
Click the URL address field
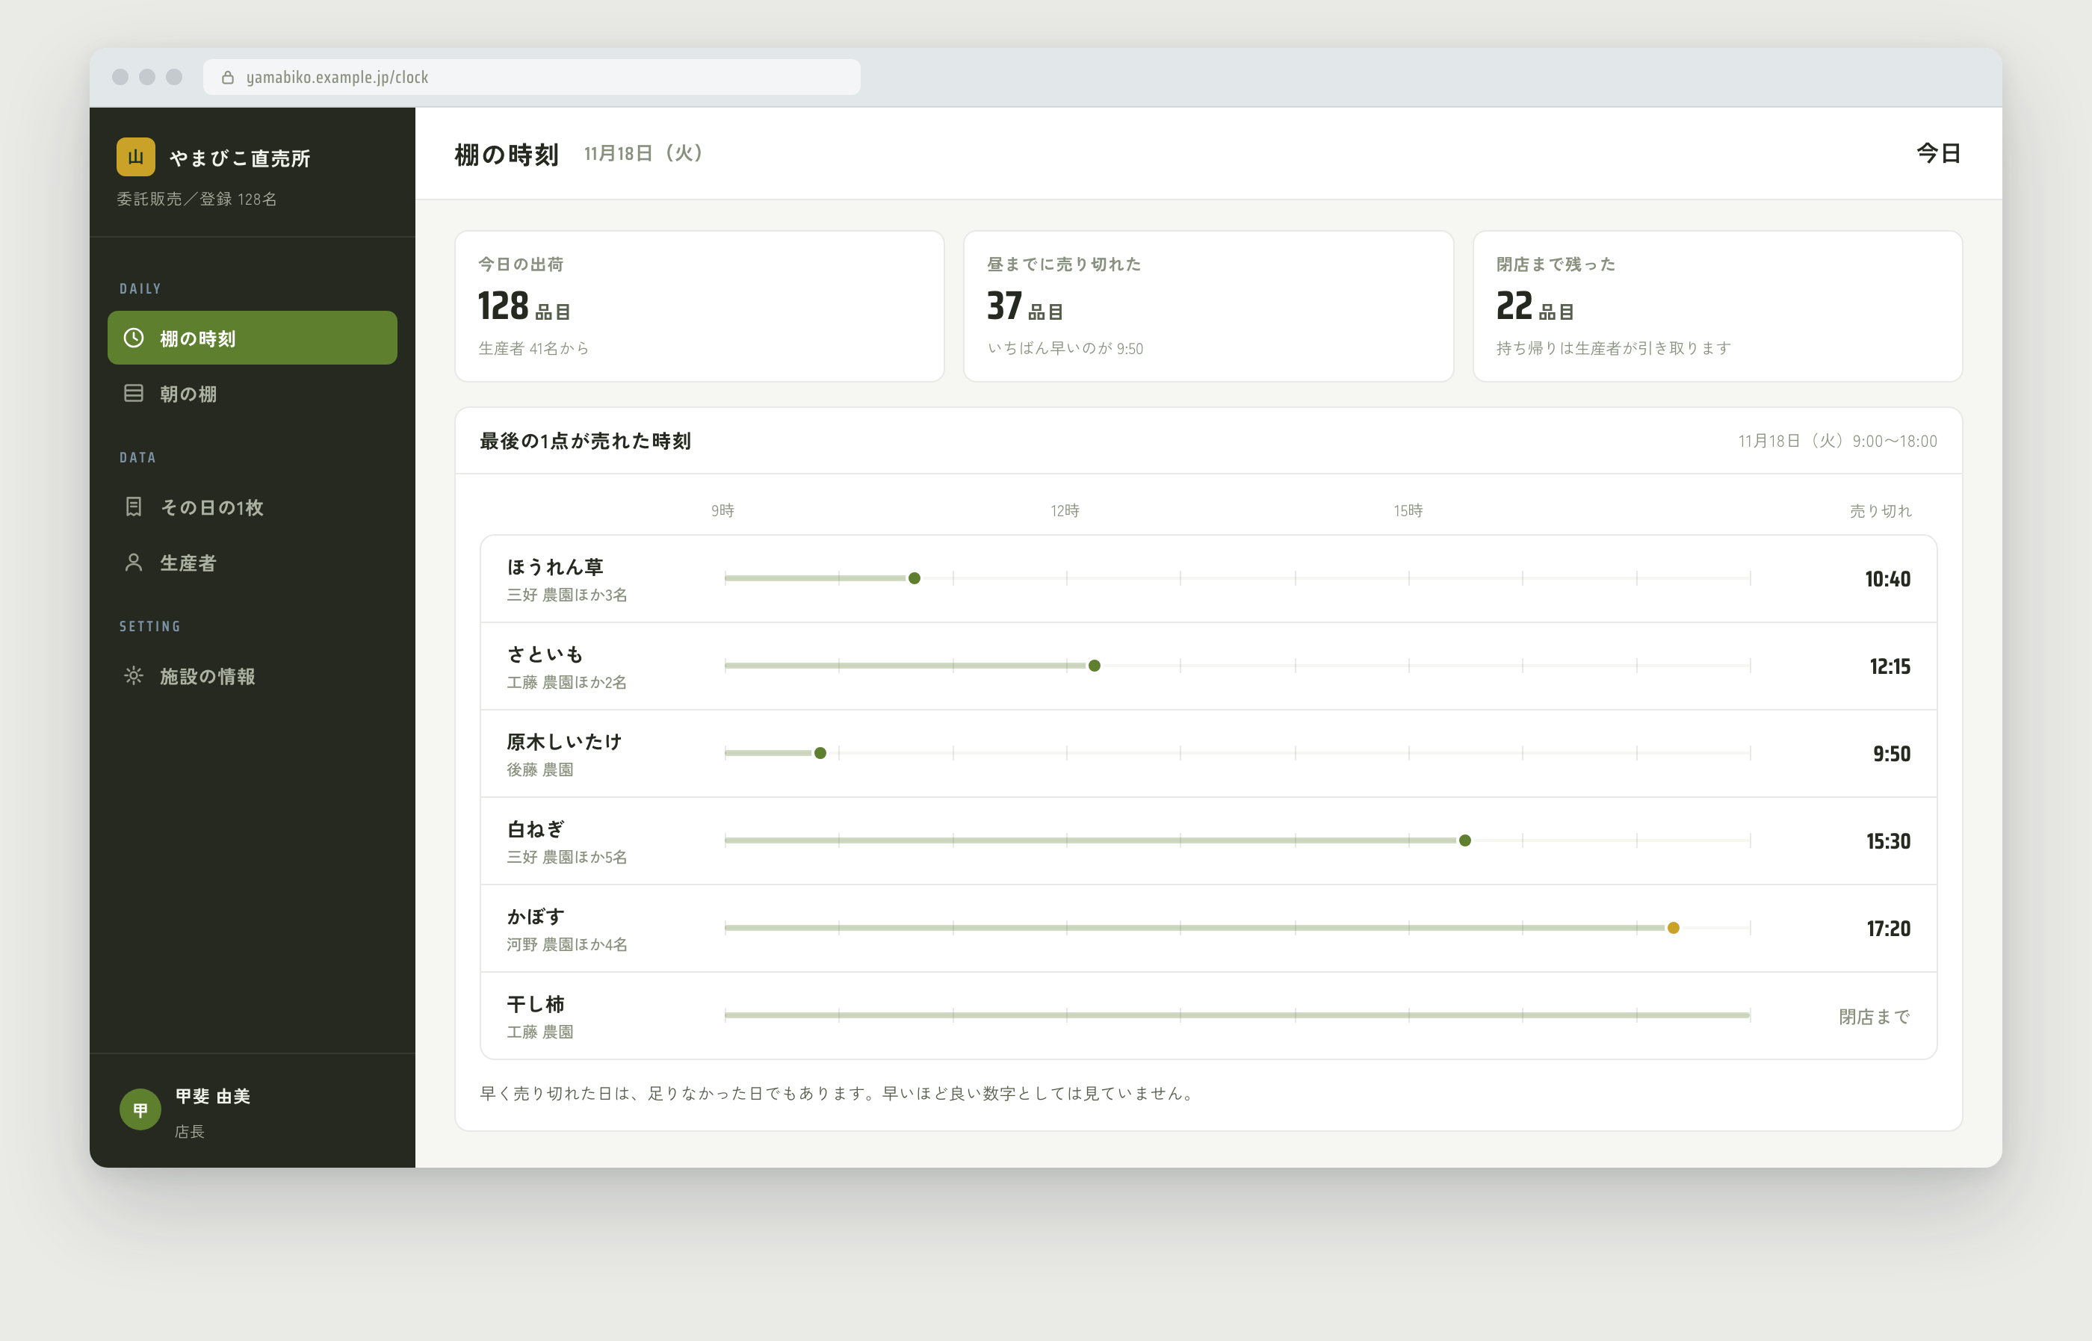pyautogui.click(x=532, y=78)
